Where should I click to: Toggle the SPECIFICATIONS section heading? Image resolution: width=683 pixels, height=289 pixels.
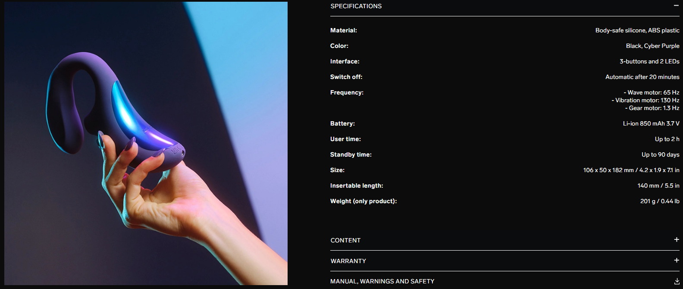356,6
